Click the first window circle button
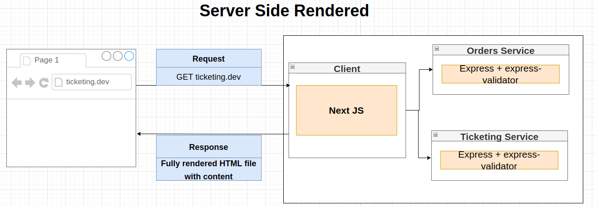 (106, 56)
